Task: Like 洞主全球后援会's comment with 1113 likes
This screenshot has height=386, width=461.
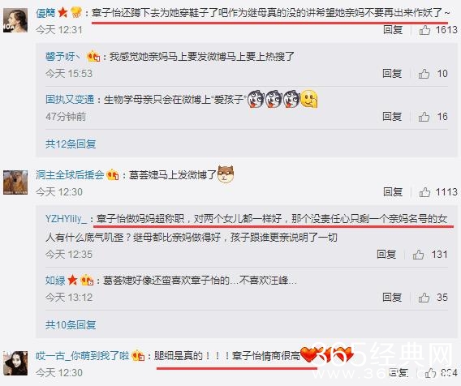Action: pos(424,192)
